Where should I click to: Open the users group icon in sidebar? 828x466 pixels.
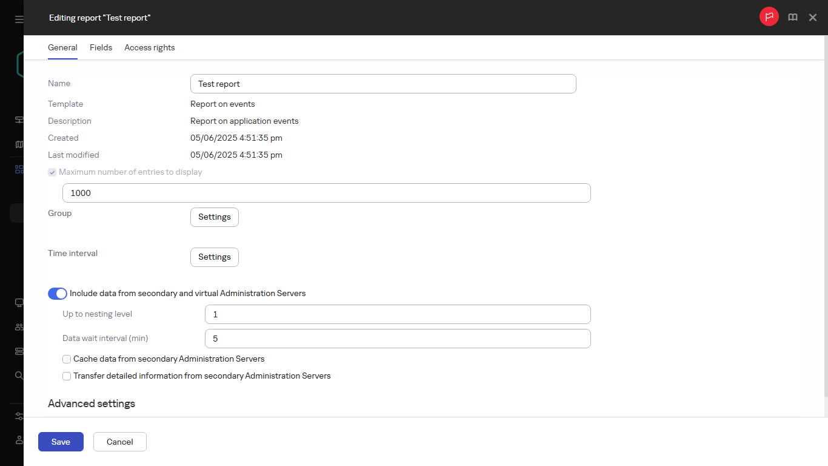tap(19, 327)
